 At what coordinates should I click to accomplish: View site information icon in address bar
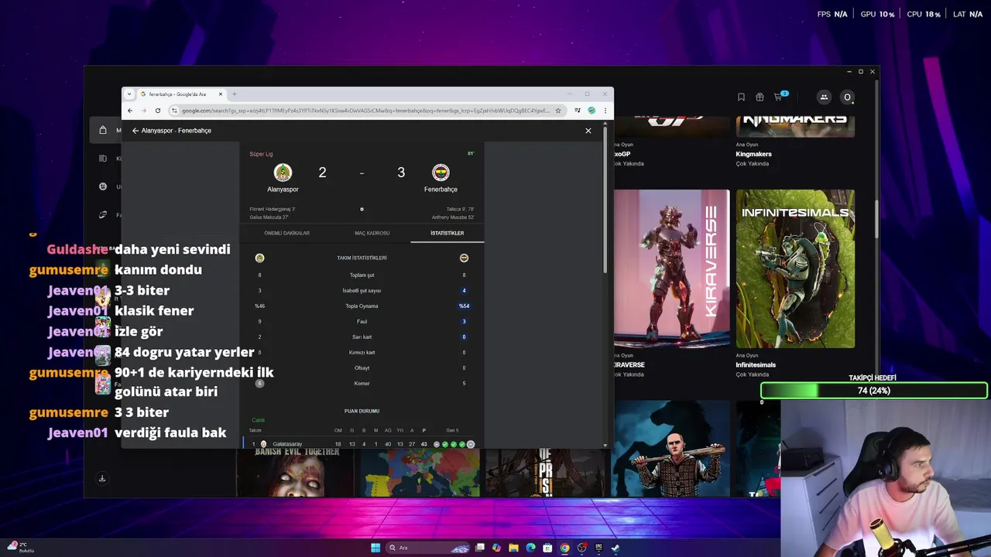pyautogui.click(x=174, y=111)
